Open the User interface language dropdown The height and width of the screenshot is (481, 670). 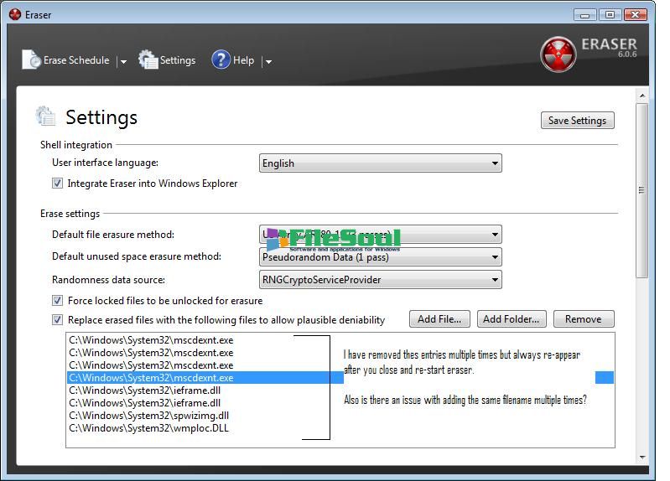495,163
